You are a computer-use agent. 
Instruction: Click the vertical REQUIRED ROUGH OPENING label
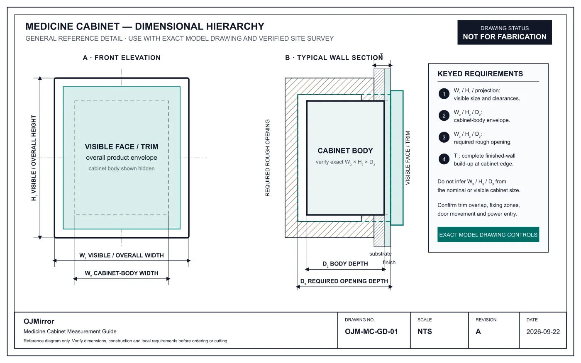(x=268, y=158)
